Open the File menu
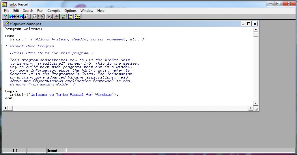297x155 pixels. tap(7, 11)
